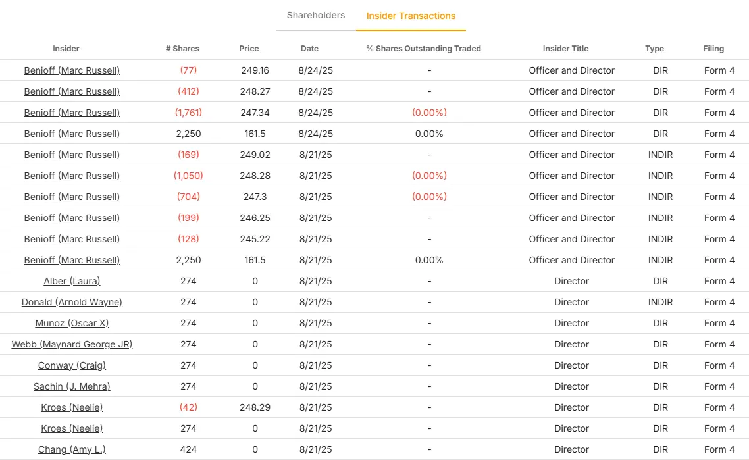Sort transactions by the Date header
749x460 pixels.
coord(309,49)
